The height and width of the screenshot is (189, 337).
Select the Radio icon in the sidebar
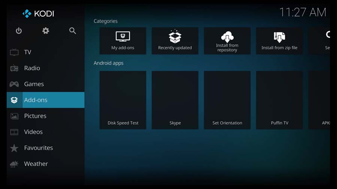pos(14,68)
